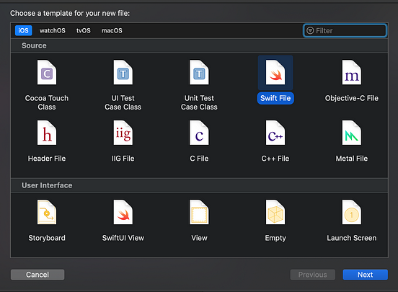Image resolution: width=398 pixels, height=292 pixels.
Task: Click the 'C File' label
Action: [199, 159]
